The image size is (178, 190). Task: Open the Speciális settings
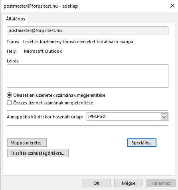pyautogui.click(x=142, y=143)
